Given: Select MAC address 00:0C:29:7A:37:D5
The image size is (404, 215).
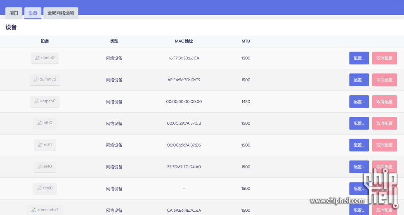Looking at the screenshot, I should (184, 145).
